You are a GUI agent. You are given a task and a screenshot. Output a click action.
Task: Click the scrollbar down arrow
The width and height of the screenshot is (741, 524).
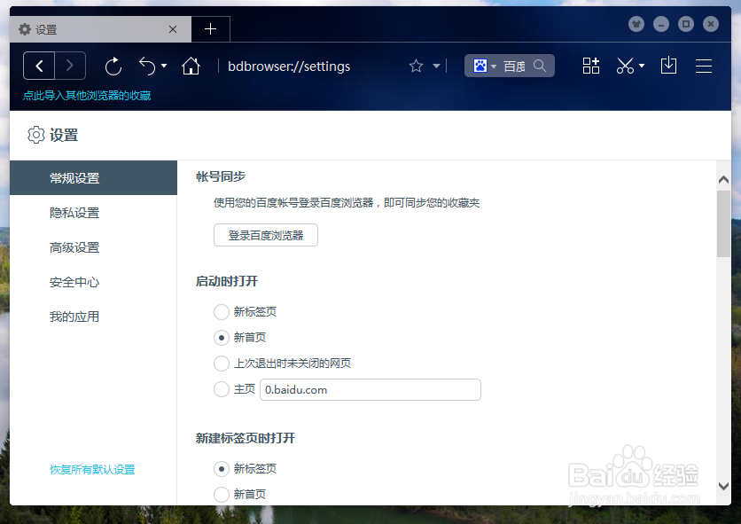(723, 486)
